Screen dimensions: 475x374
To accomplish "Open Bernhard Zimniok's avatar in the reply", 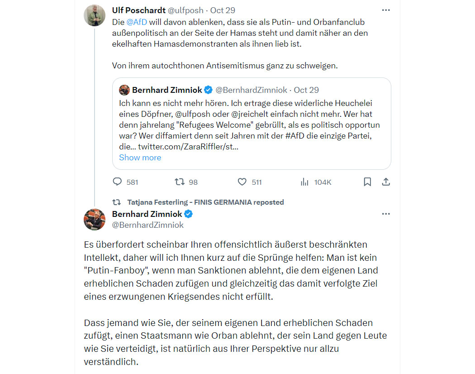I will (95, 219).
